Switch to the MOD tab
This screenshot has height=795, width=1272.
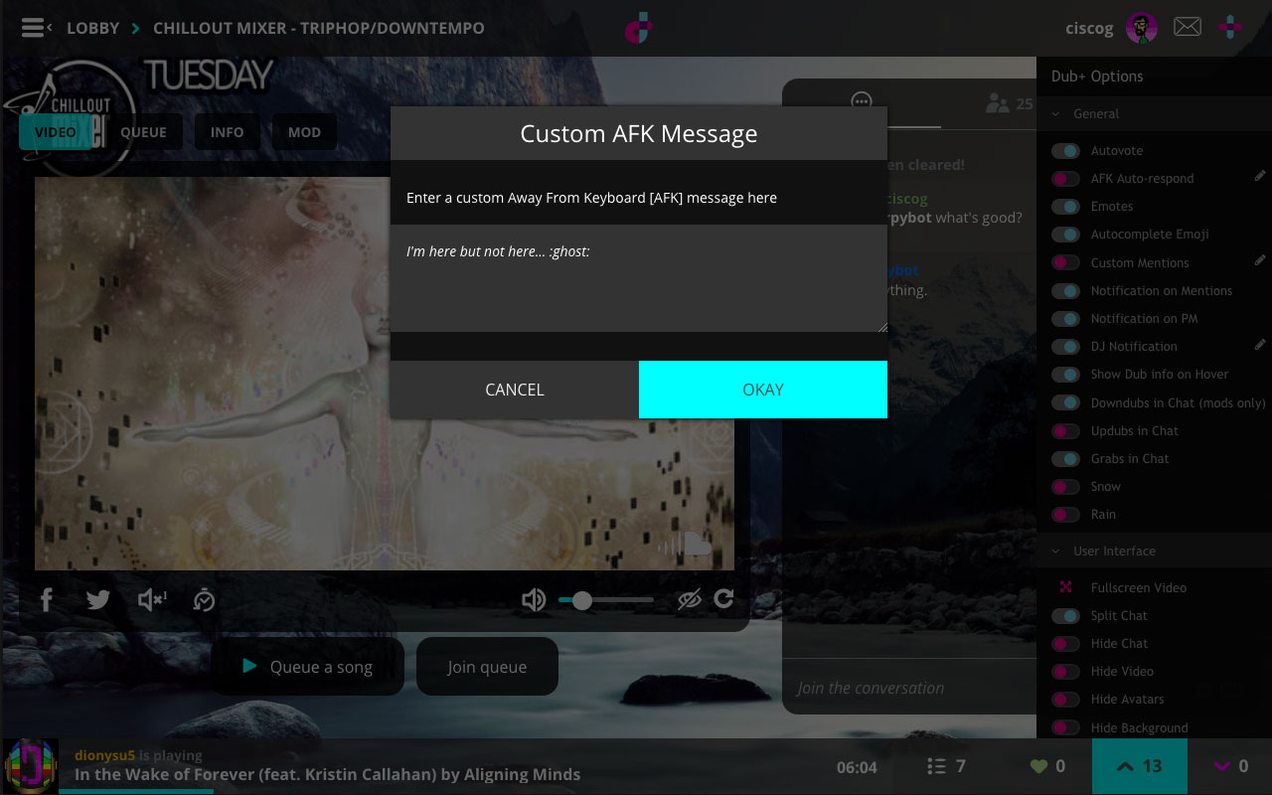point(304,132)
